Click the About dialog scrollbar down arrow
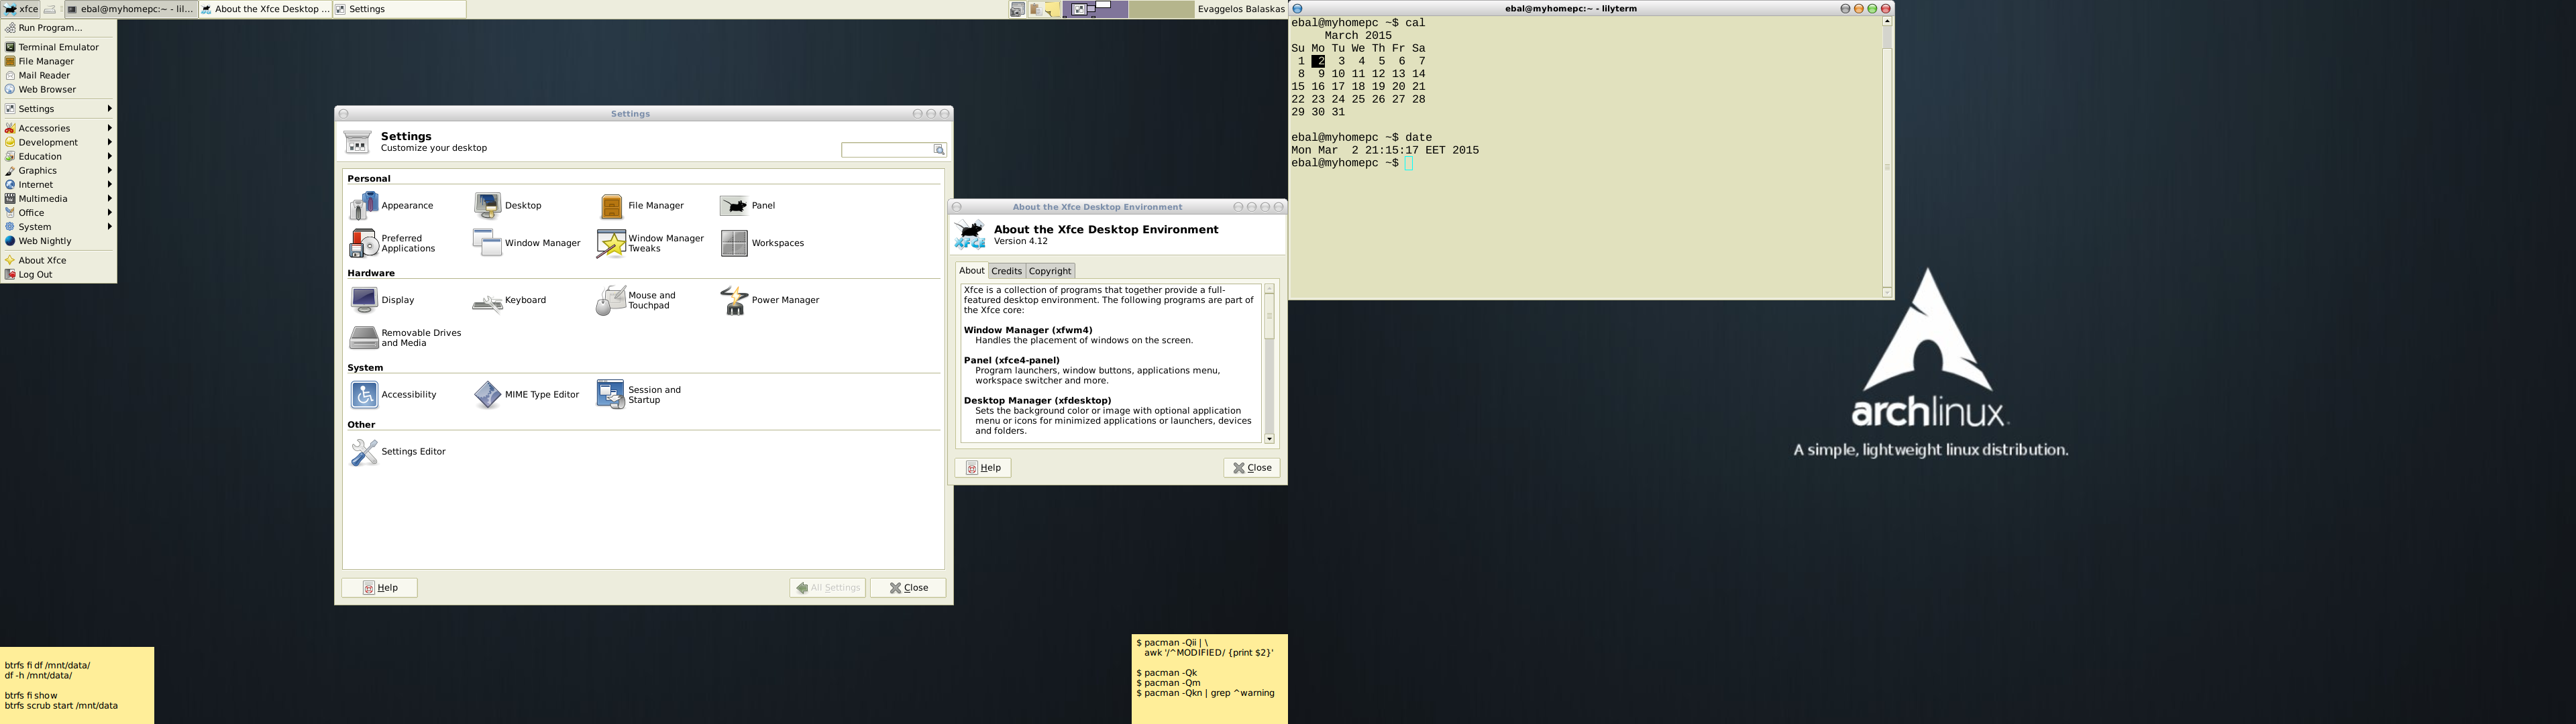 (x=1269, y=439)
